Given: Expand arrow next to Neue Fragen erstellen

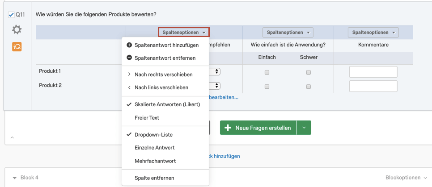Looking at the screenshot, I should tap(304, 128).
